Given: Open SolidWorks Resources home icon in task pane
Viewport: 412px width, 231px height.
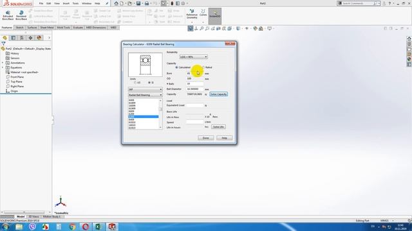Looking at the screenshot, I should (x=409, y=38).
